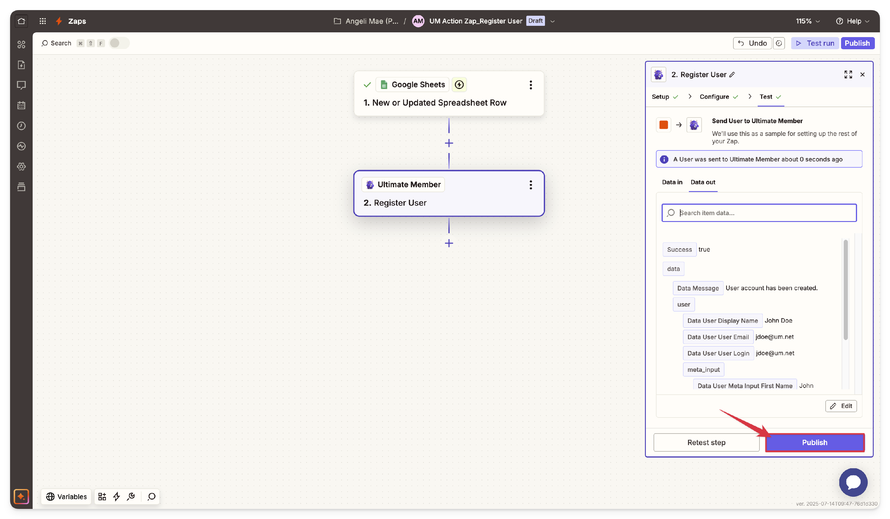
Task: Open the Variables button
Action: tap(66, 496)
